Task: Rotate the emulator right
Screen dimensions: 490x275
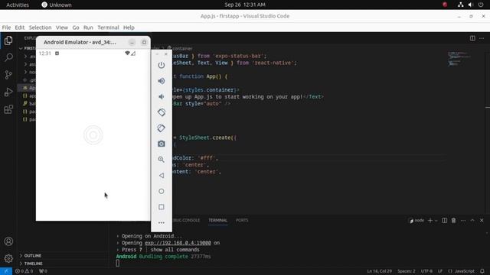Action: 162,128
